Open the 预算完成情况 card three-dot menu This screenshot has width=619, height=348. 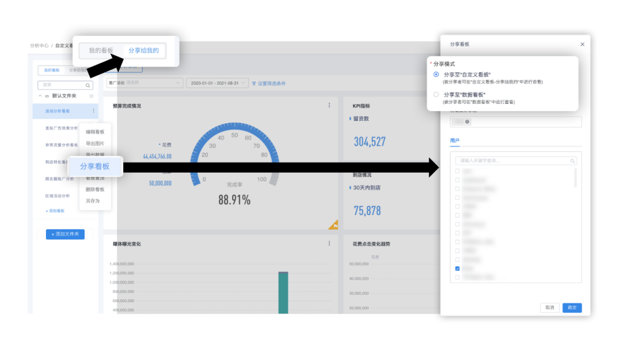click(329, 105)
